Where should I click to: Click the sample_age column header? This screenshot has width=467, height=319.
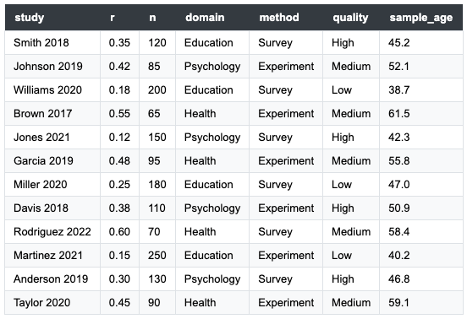tap(421, 18)
